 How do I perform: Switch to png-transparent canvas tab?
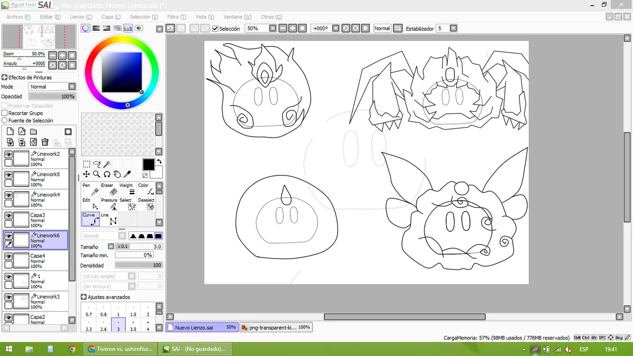tap(276, 327)
